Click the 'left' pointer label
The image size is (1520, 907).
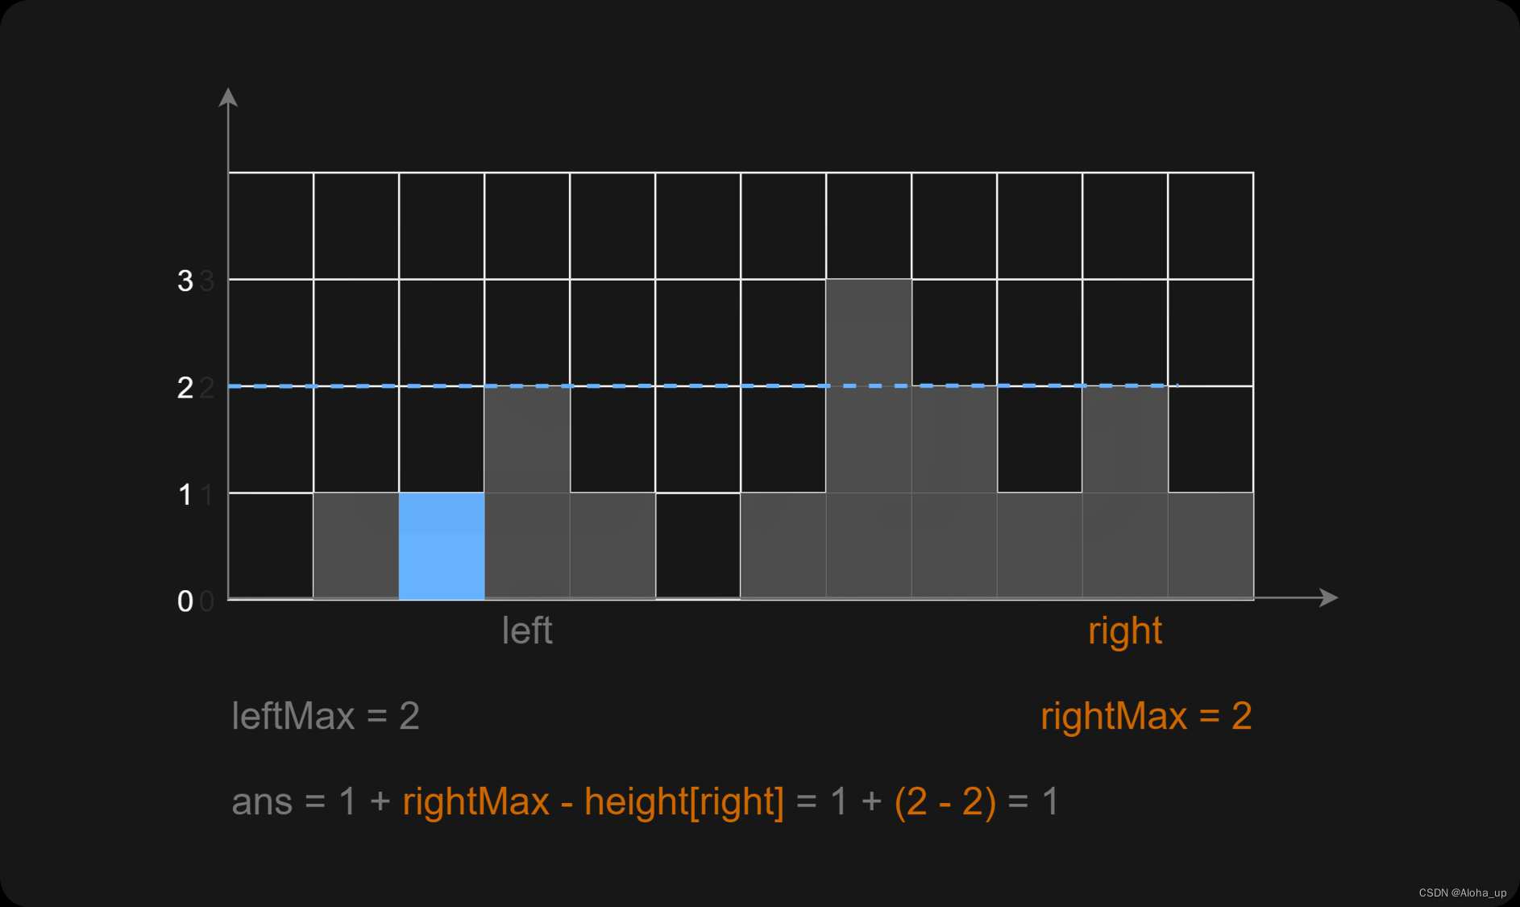527,630
